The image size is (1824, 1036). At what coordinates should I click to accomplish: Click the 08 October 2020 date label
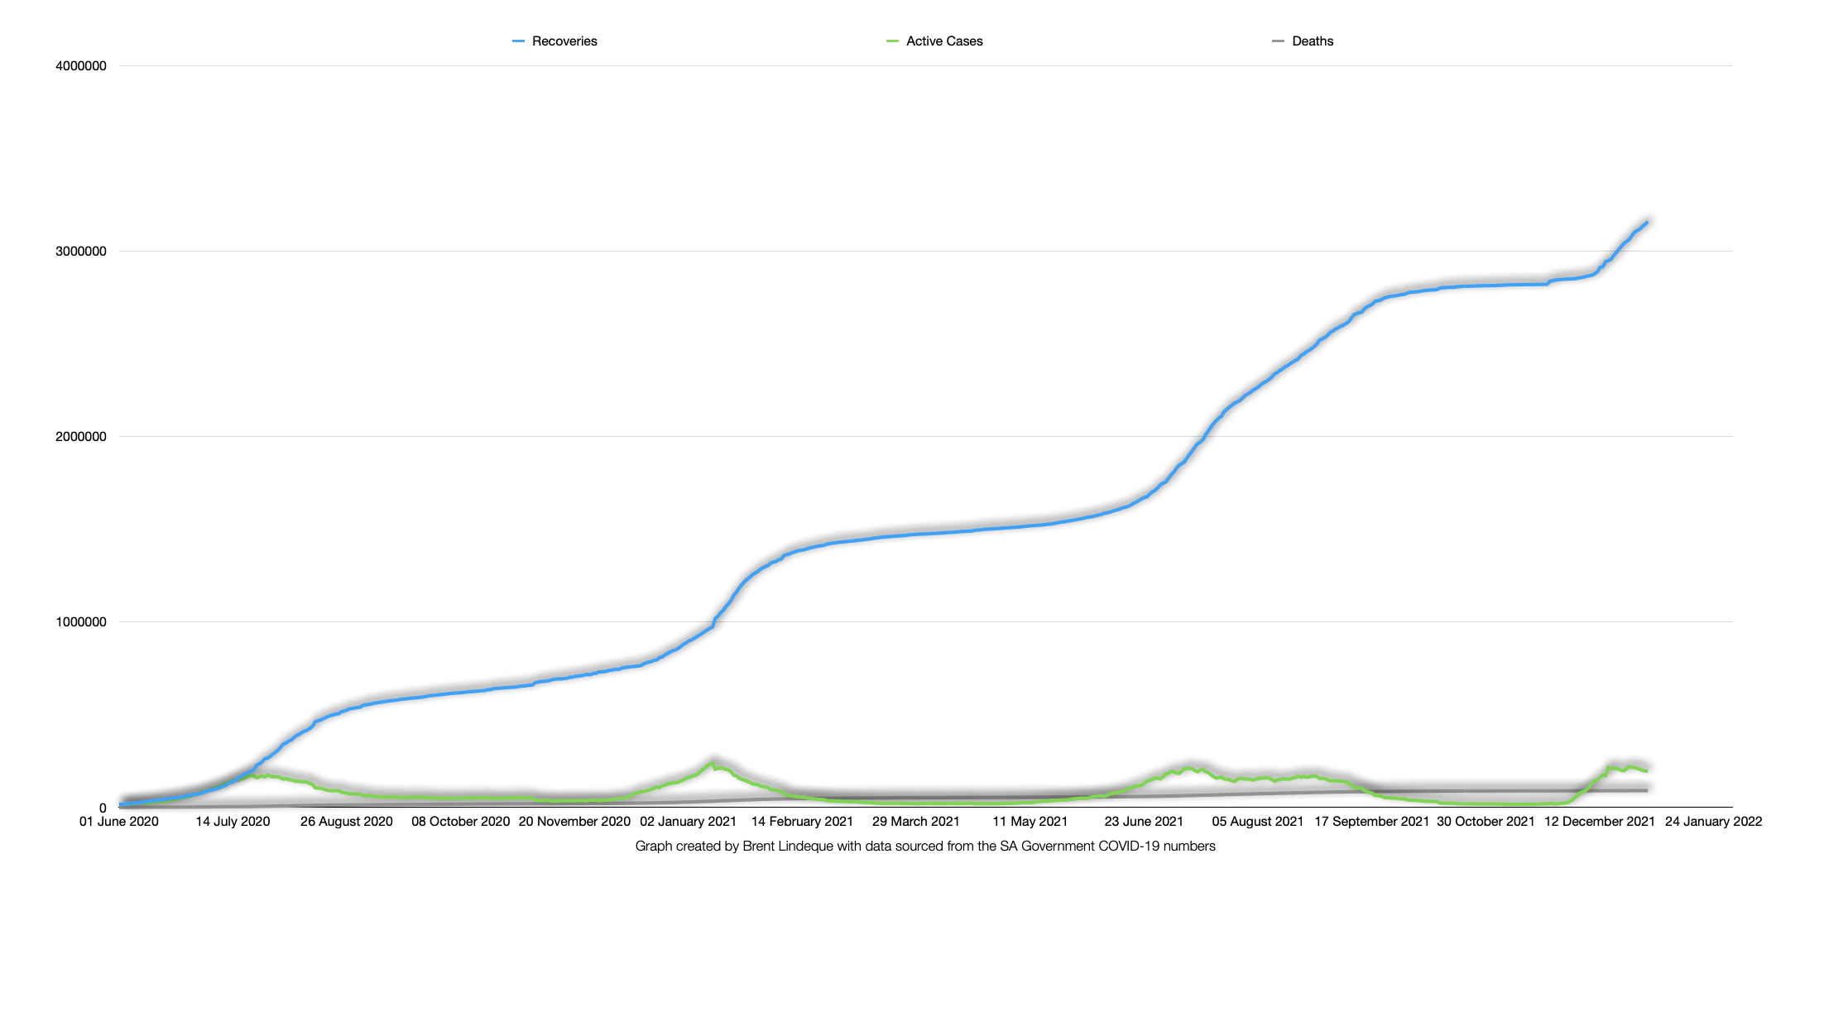[x=461, y=822]
